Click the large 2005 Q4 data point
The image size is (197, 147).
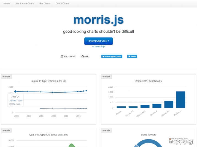pyautogui.click(x=15, y=91)
